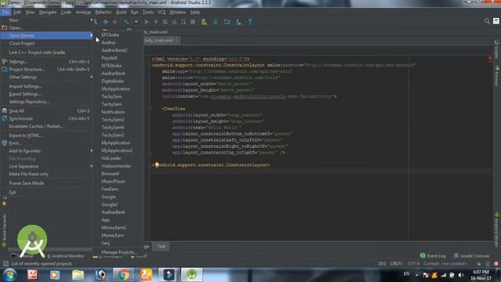Open Chrome from the Windows taskbar
This screenshot has width=501, height=282.
click(124, 275)
